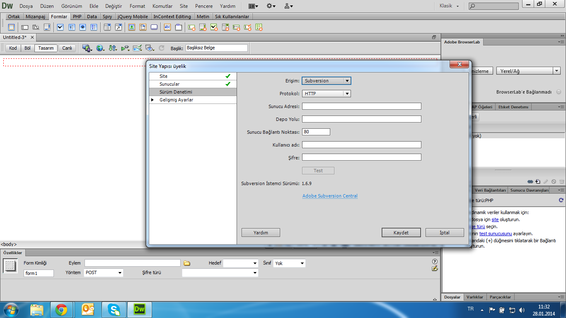566x318 pixels.
Task: Insert Spry Validation Password
Action: (237, 27)
